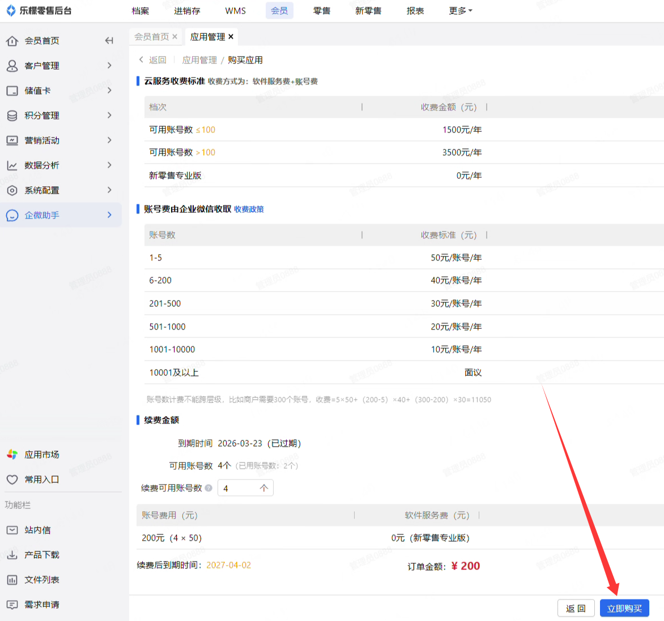This screenshot has width=664, height=621.
Task: Open the 收费政策 link
Action: coord(249,209)
